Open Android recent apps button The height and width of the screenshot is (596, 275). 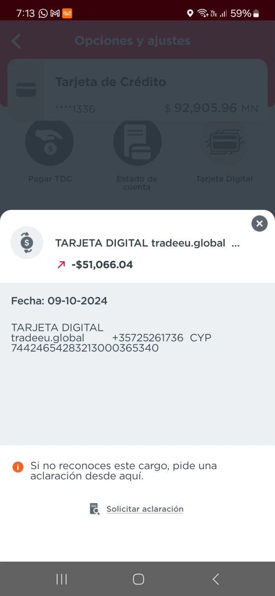click(61, 579)
